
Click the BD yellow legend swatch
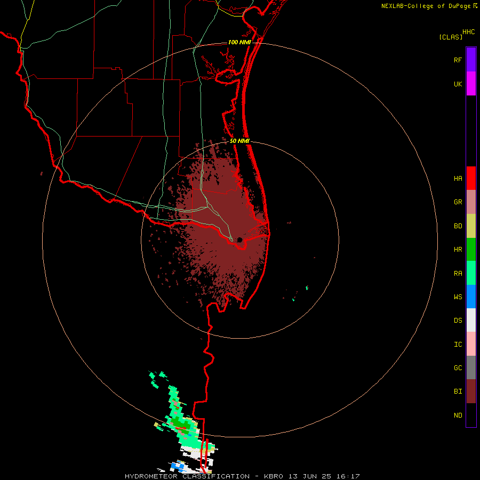(471, 226)
